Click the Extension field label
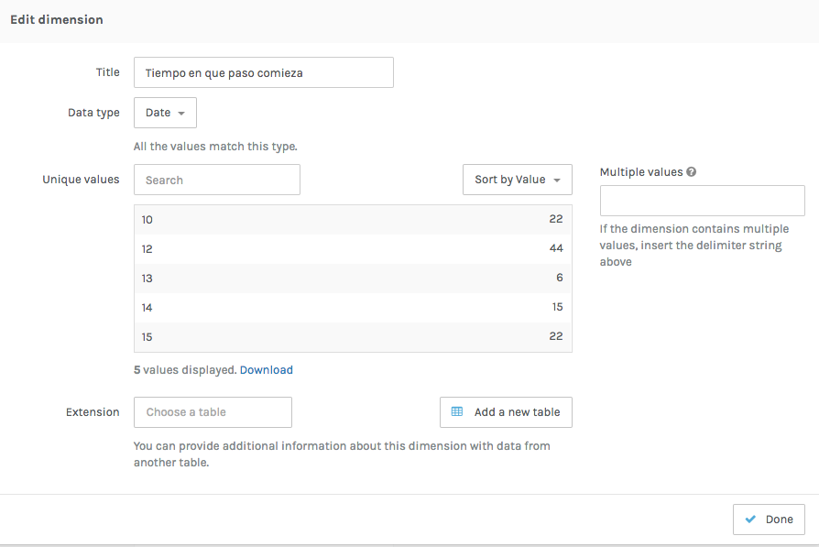The height and width of the screenshot is (547, 819). coord(93,412)
